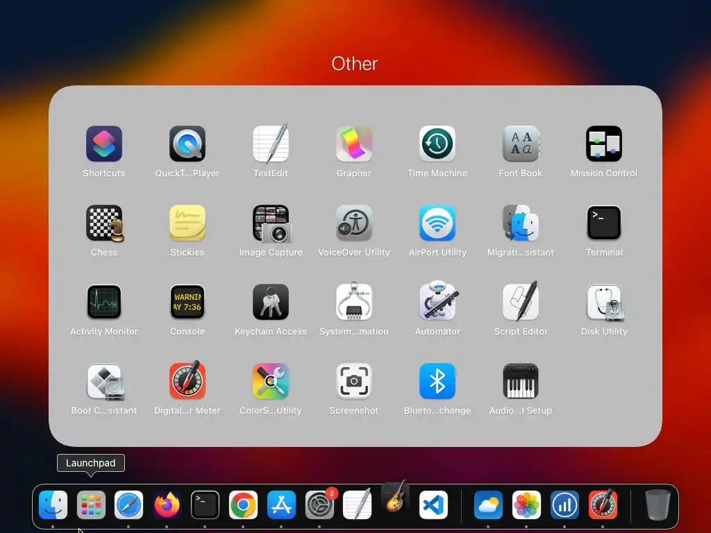Open Audio MIDI Setup
711x533 pixels.
[521, 381]
